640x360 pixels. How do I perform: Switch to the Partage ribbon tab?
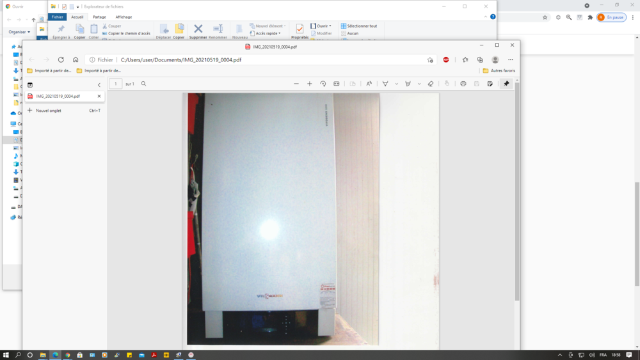(x=99, y=17)
